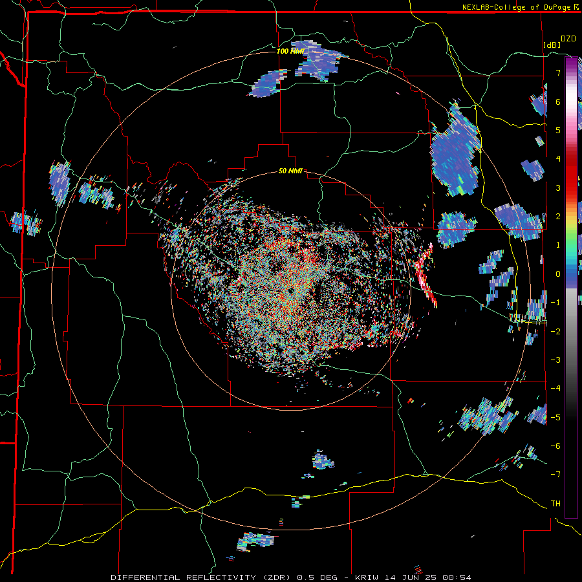582x582 pixels.
Task: Click the 7 value on color scale
Action: coord(558,72)
